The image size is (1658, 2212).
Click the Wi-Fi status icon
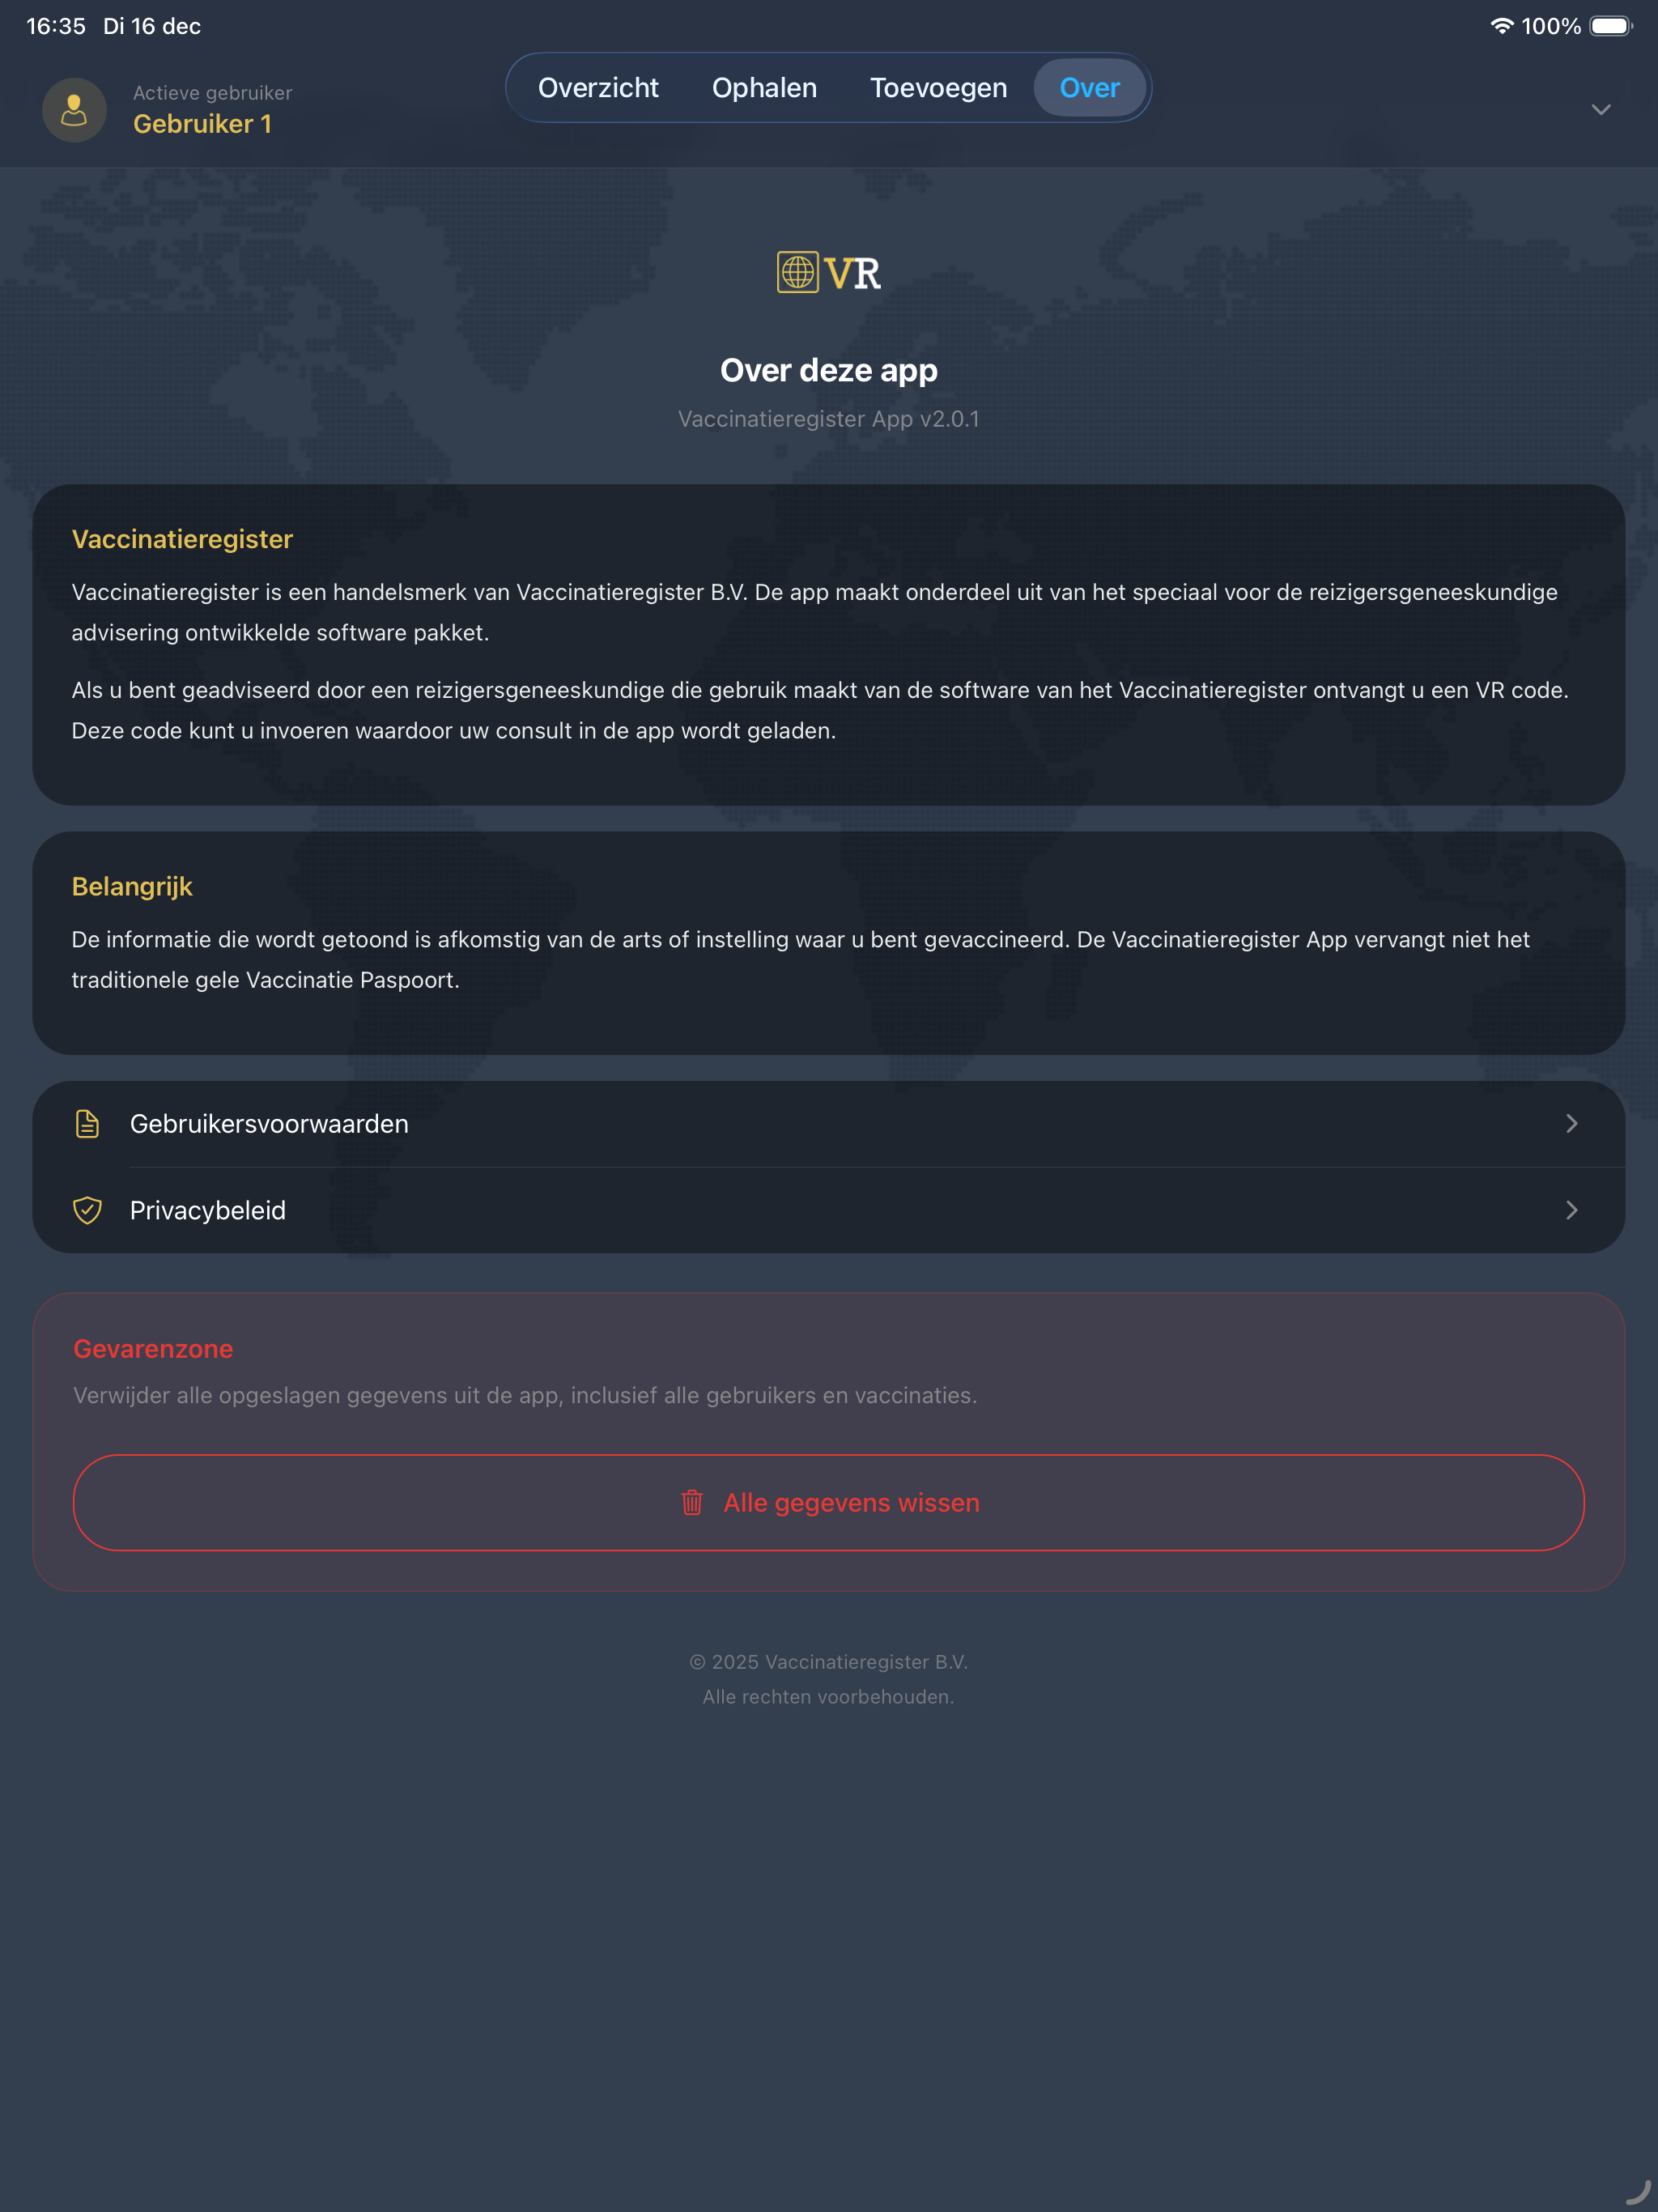(x=1501, y=26)
